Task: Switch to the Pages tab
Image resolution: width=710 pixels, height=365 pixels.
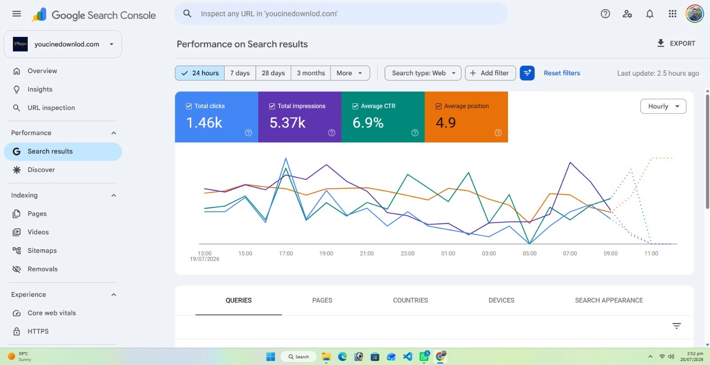Action: [322, 300]
